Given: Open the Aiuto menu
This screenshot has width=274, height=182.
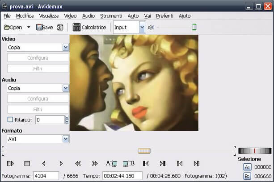Looking at the screenshot, I should tap(185, 16).
